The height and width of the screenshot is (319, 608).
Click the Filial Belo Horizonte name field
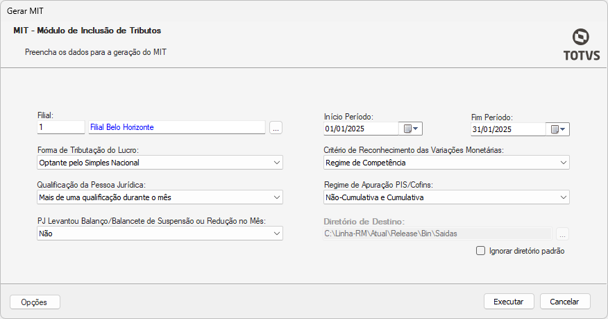pos(176,128)
